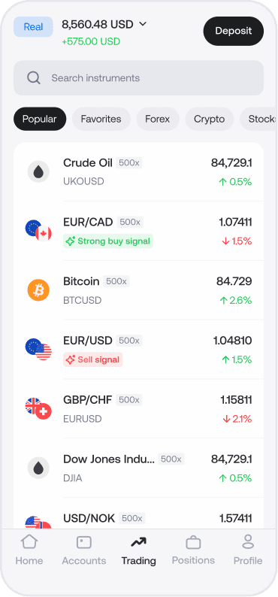Image resolution: width=278 pixels, height=597 pixels.
Task: Click the Crude Oil drop icon
Action: [x=38, y=171]
